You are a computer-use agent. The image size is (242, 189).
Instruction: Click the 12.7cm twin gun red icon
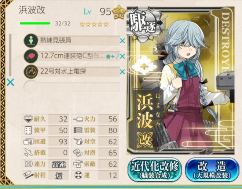click(x=31, y=56)
